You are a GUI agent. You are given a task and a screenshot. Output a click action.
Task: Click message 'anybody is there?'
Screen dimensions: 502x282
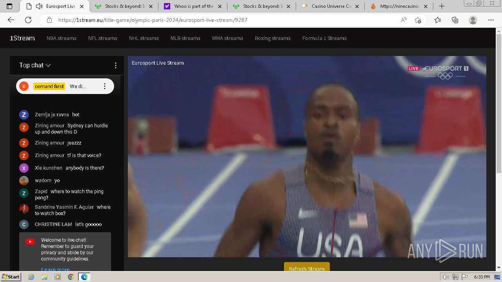pyautogui.click(x=85, y=168)
